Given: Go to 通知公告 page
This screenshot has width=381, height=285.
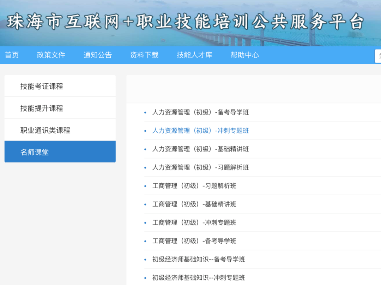Looking at the screenshot, I should point(98,55).
